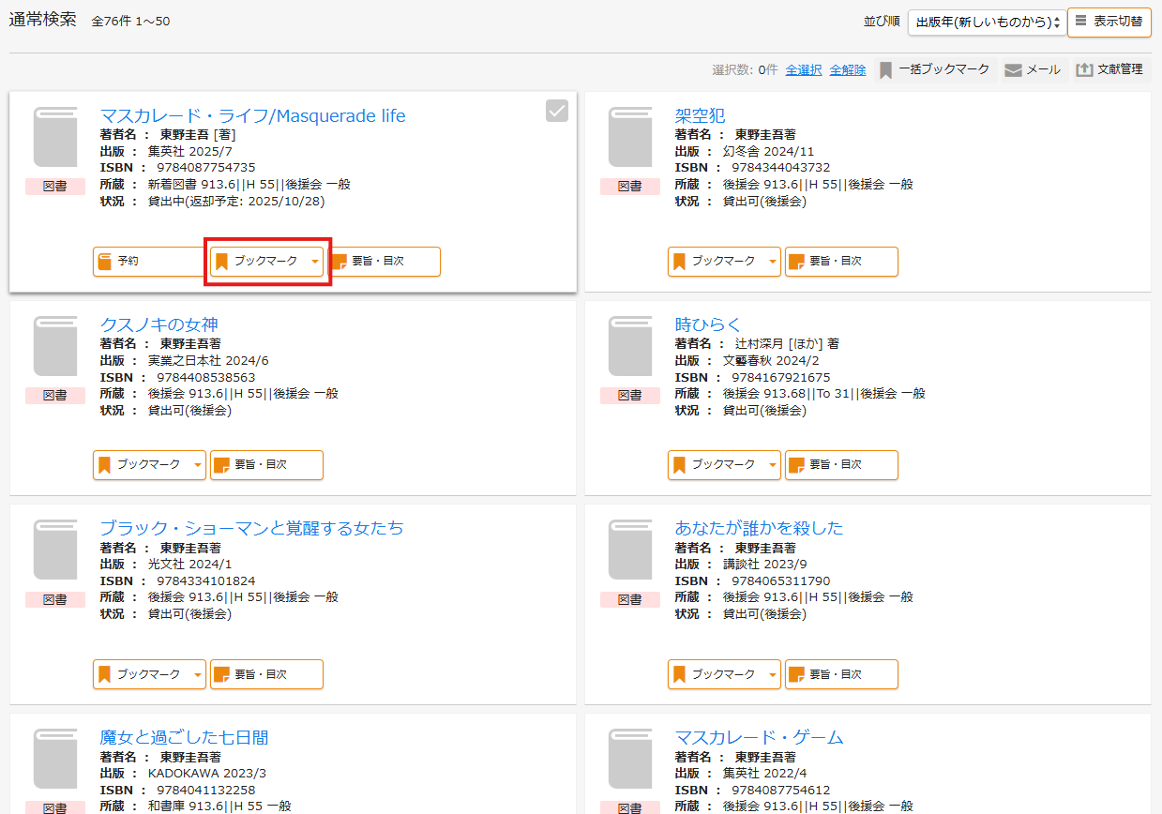Click 全選択 to select all results
This screenshot has width=1162, height=814.
coord(804,70)
